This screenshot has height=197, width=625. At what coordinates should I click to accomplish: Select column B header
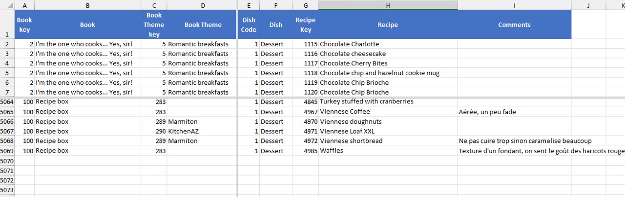87,5
